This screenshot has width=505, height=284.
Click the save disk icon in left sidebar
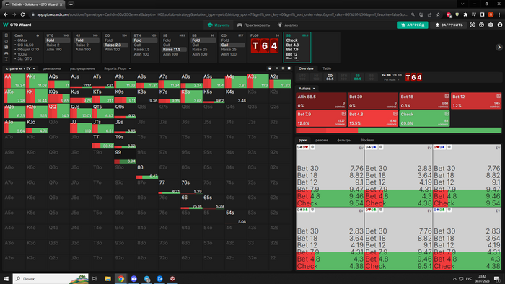pyautogui.click(x=6, y=47)
